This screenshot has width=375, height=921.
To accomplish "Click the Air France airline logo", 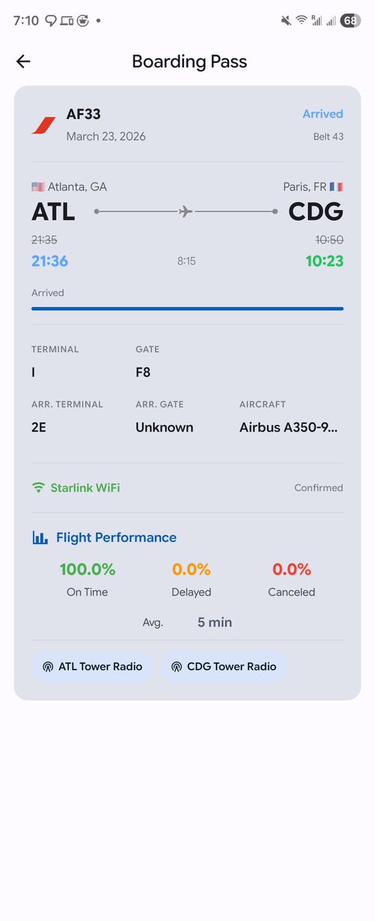I will (x=44, y=125).
